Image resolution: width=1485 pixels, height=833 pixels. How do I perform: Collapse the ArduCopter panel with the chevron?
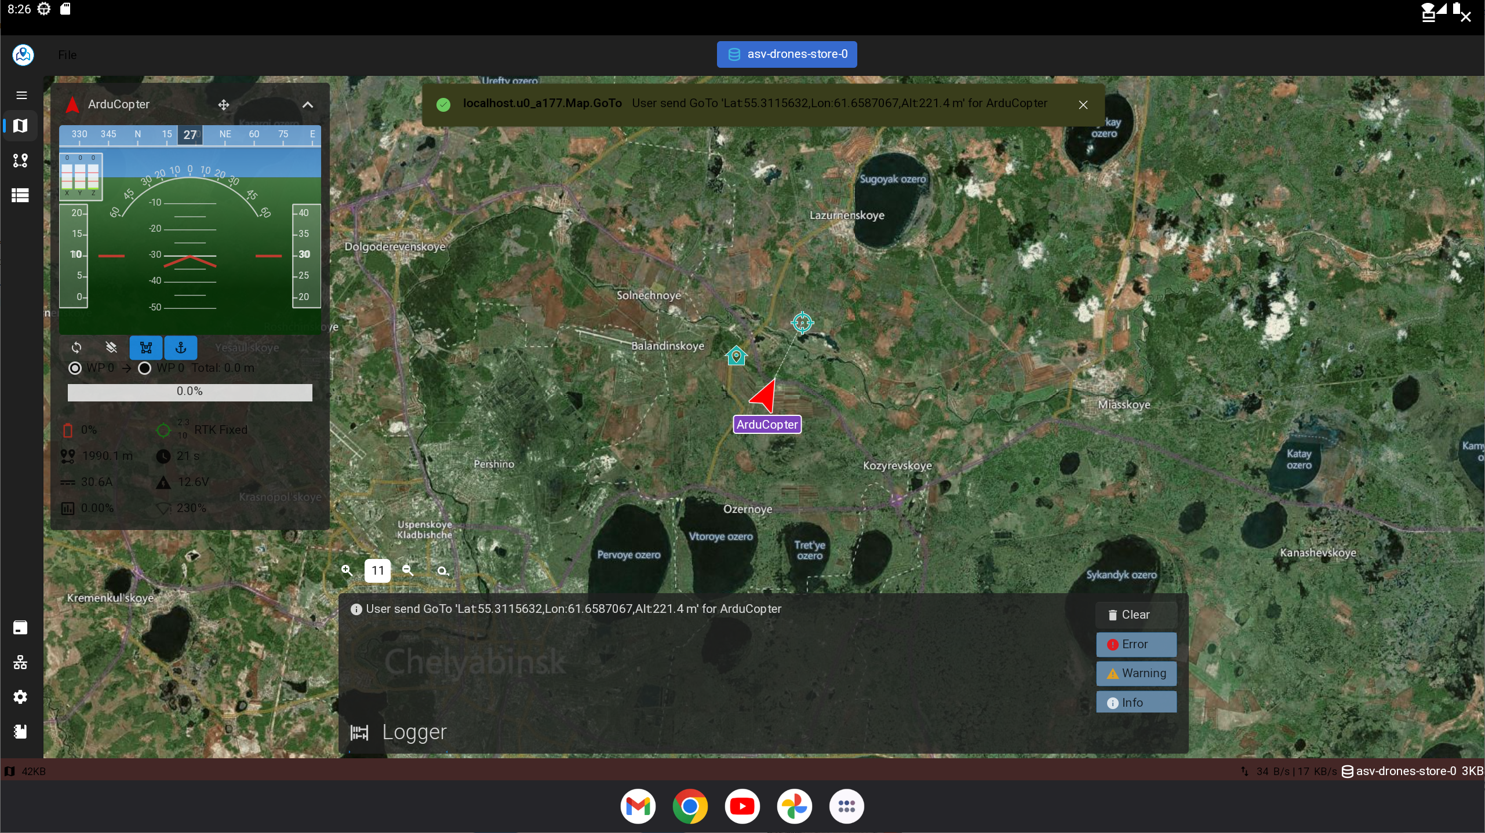(x=308, y=105)
